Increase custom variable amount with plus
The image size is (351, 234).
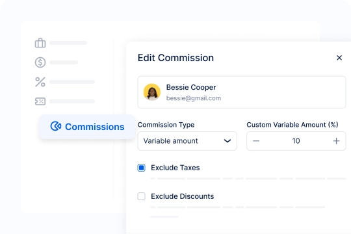(336, 141)
